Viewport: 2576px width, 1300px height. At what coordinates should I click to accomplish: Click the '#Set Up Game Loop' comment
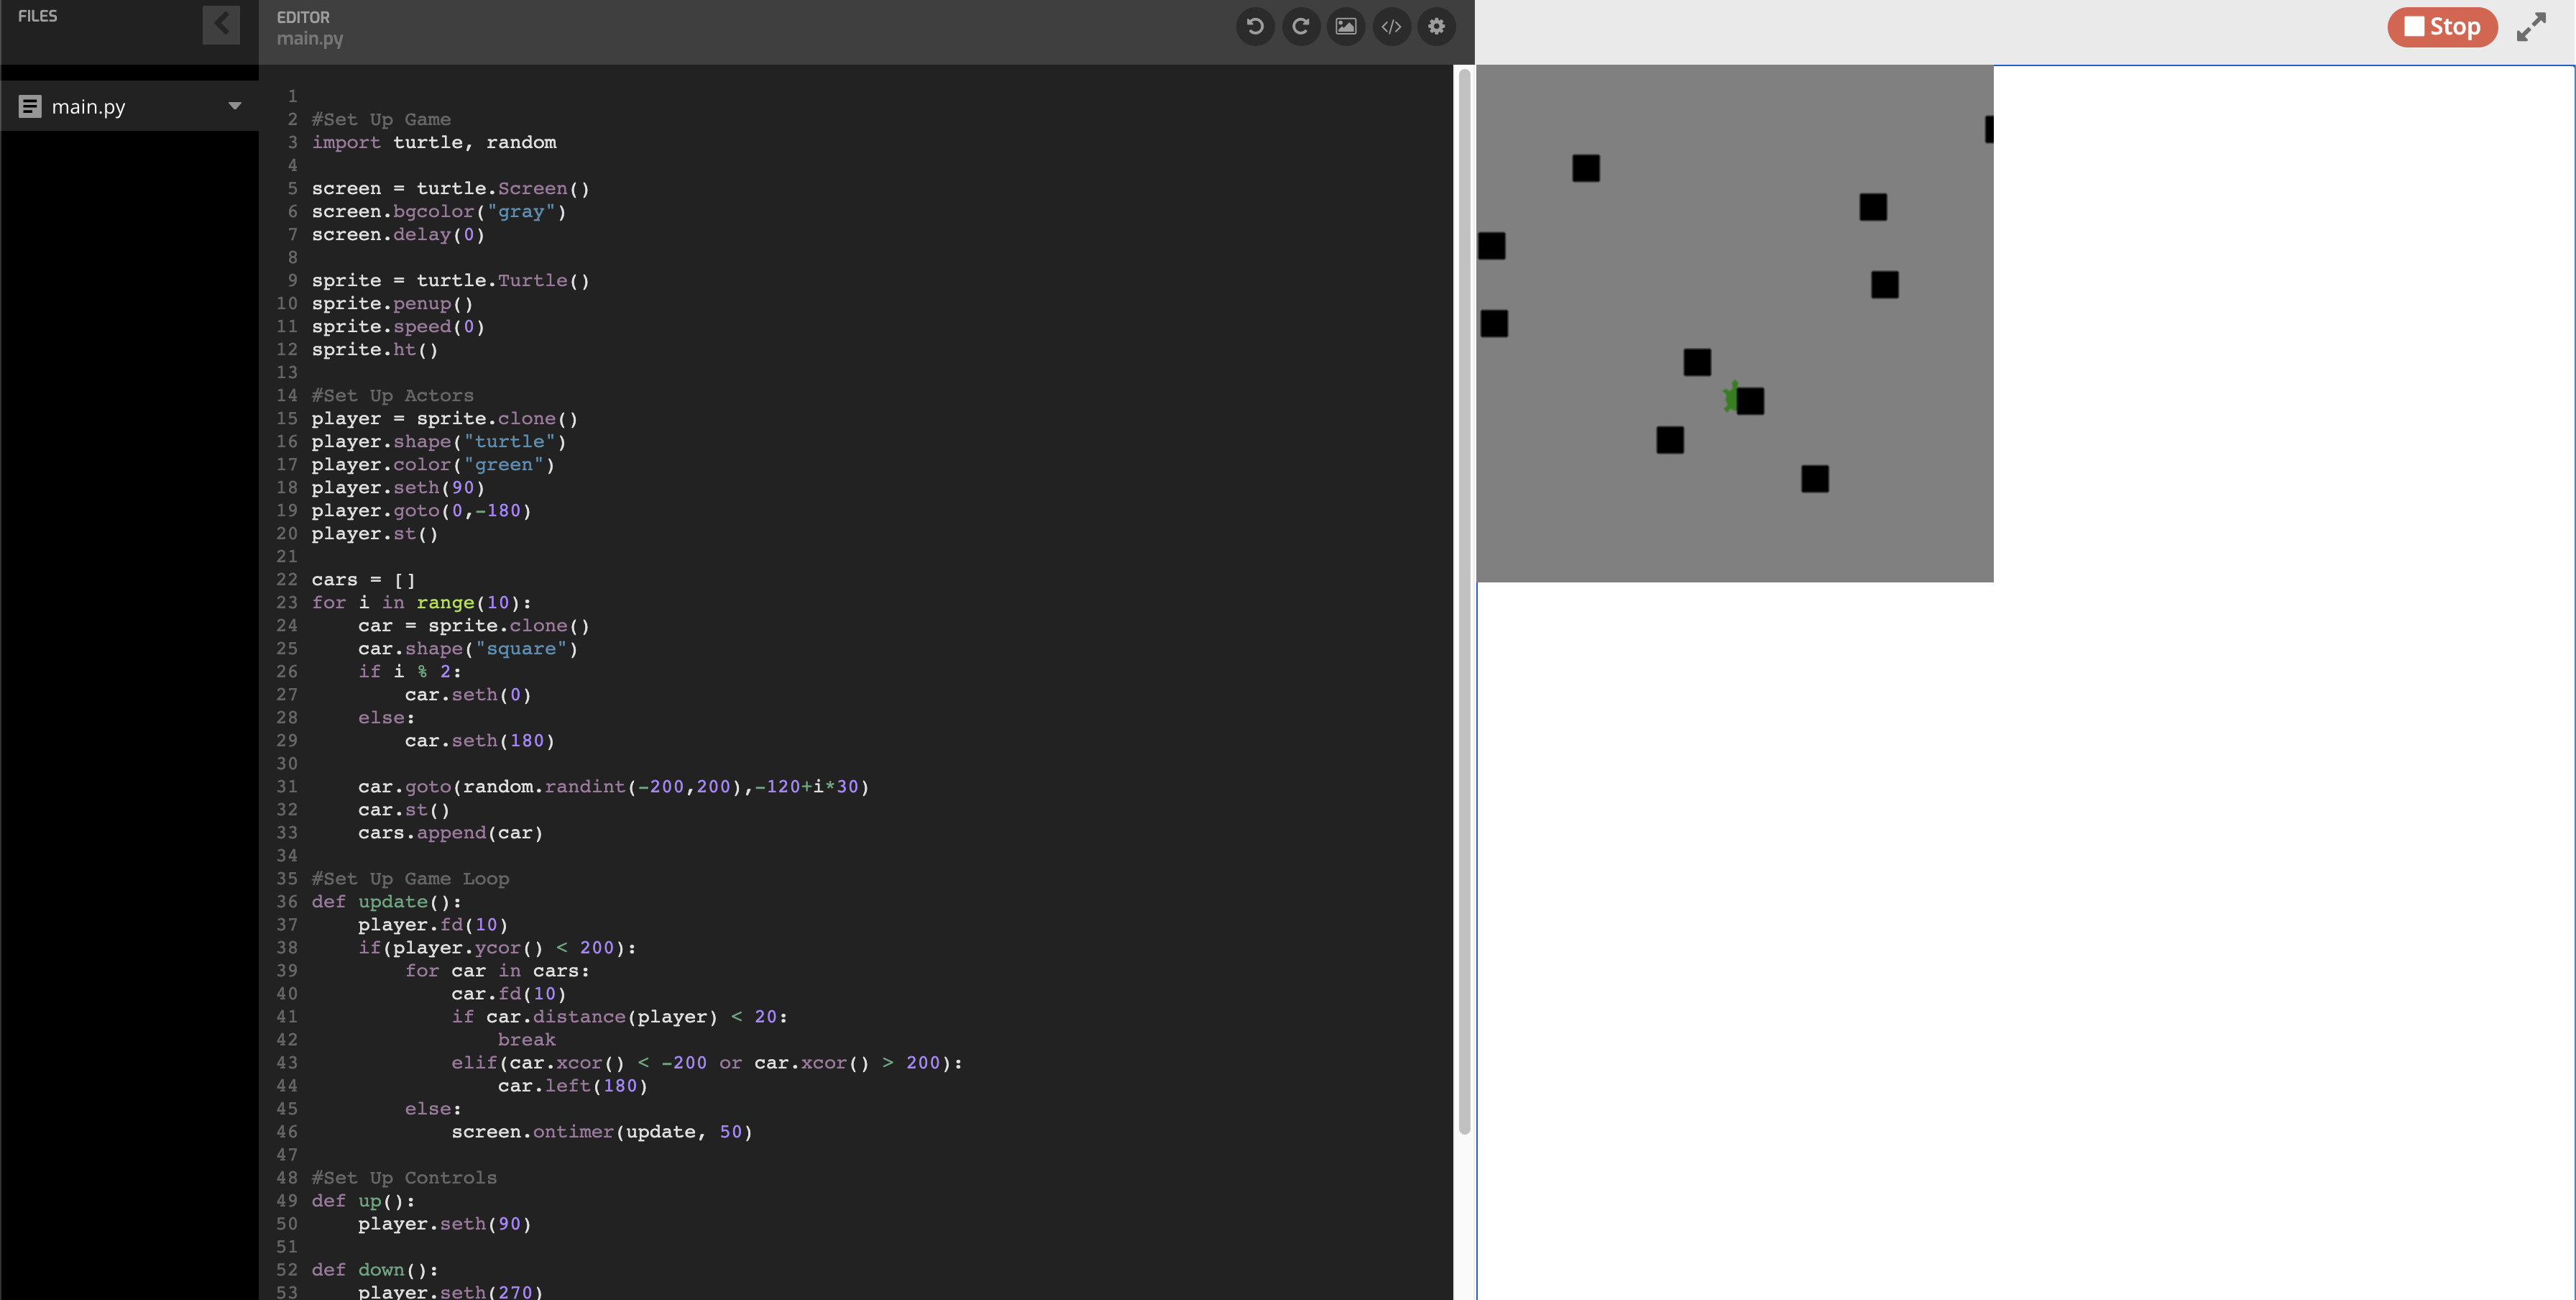[x=410, y=878]
